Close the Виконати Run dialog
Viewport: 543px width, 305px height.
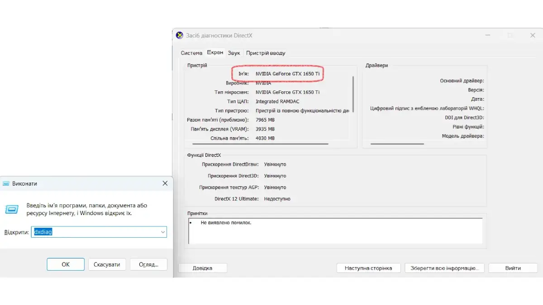[x=165, y=183]
